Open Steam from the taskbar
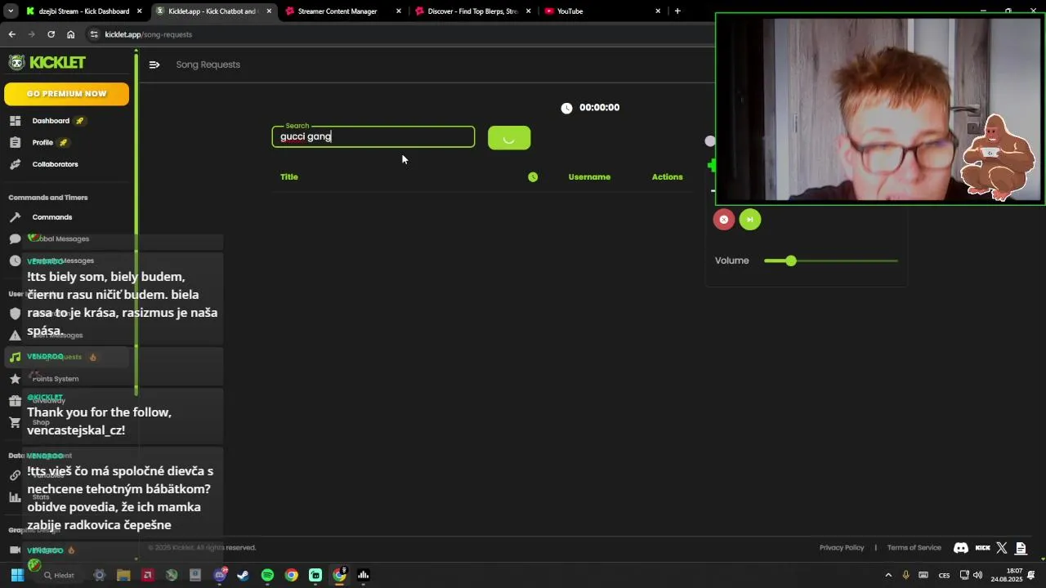Screen dimensions: 1046x588 243,575
